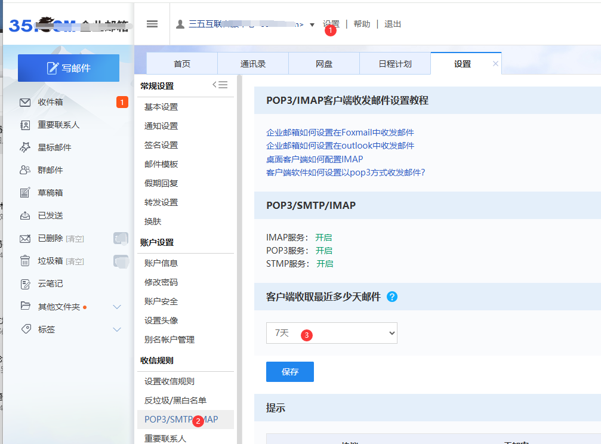
Task: Click the cloud notes icon
Action: click(x=25, y=283)
